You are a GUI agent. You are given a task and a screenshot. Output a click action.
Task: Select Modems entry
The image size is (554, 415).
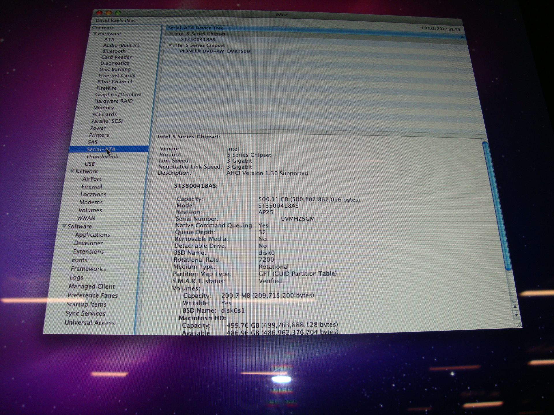[x=91, y=202]
